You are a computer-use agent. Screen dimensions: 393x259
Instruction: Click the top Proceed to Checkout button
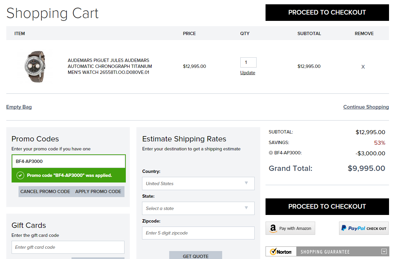tap(327, 13)
